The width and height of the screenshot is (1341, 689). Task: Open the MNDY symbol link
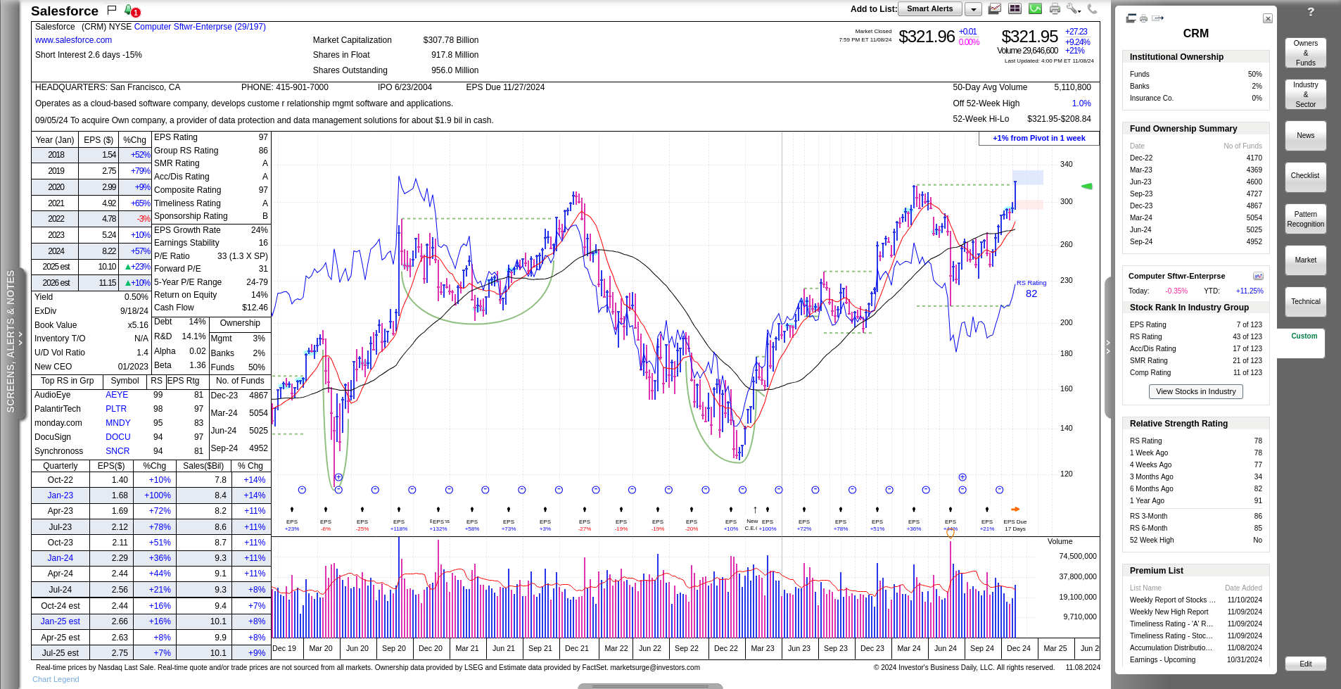tap(118, 423)
